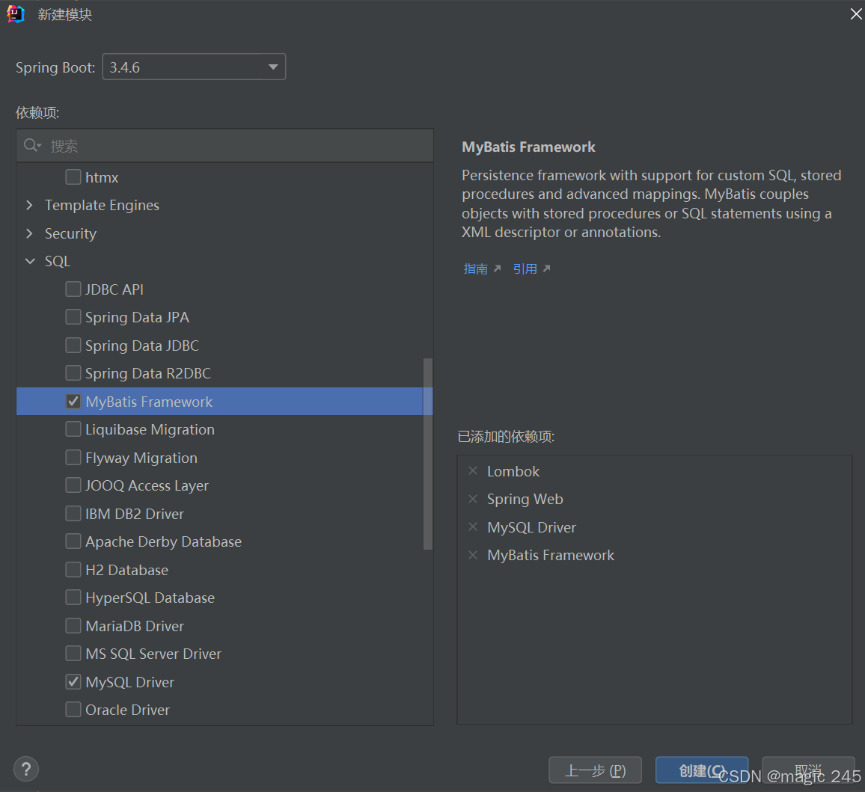Tick the MS SQL Server Driver checkbox
The width and height of the screenshot is (865, 792).
coord(73,654)
